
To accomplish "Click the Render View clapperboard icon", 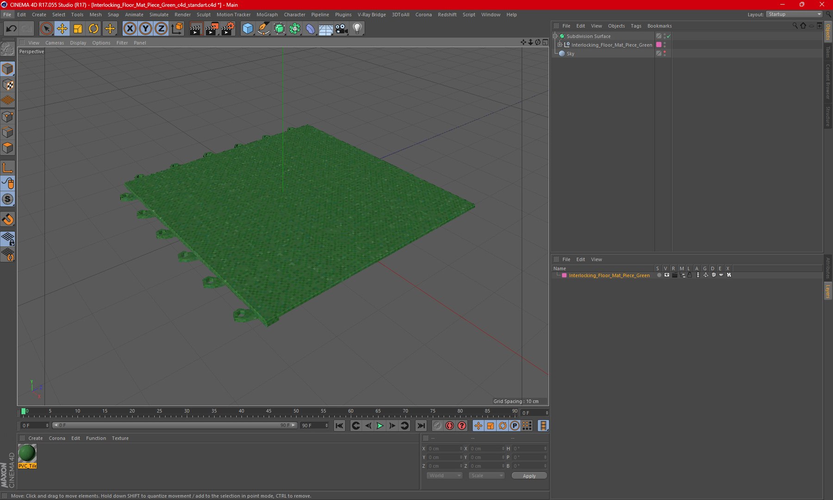I will click(x=196, y=29).
